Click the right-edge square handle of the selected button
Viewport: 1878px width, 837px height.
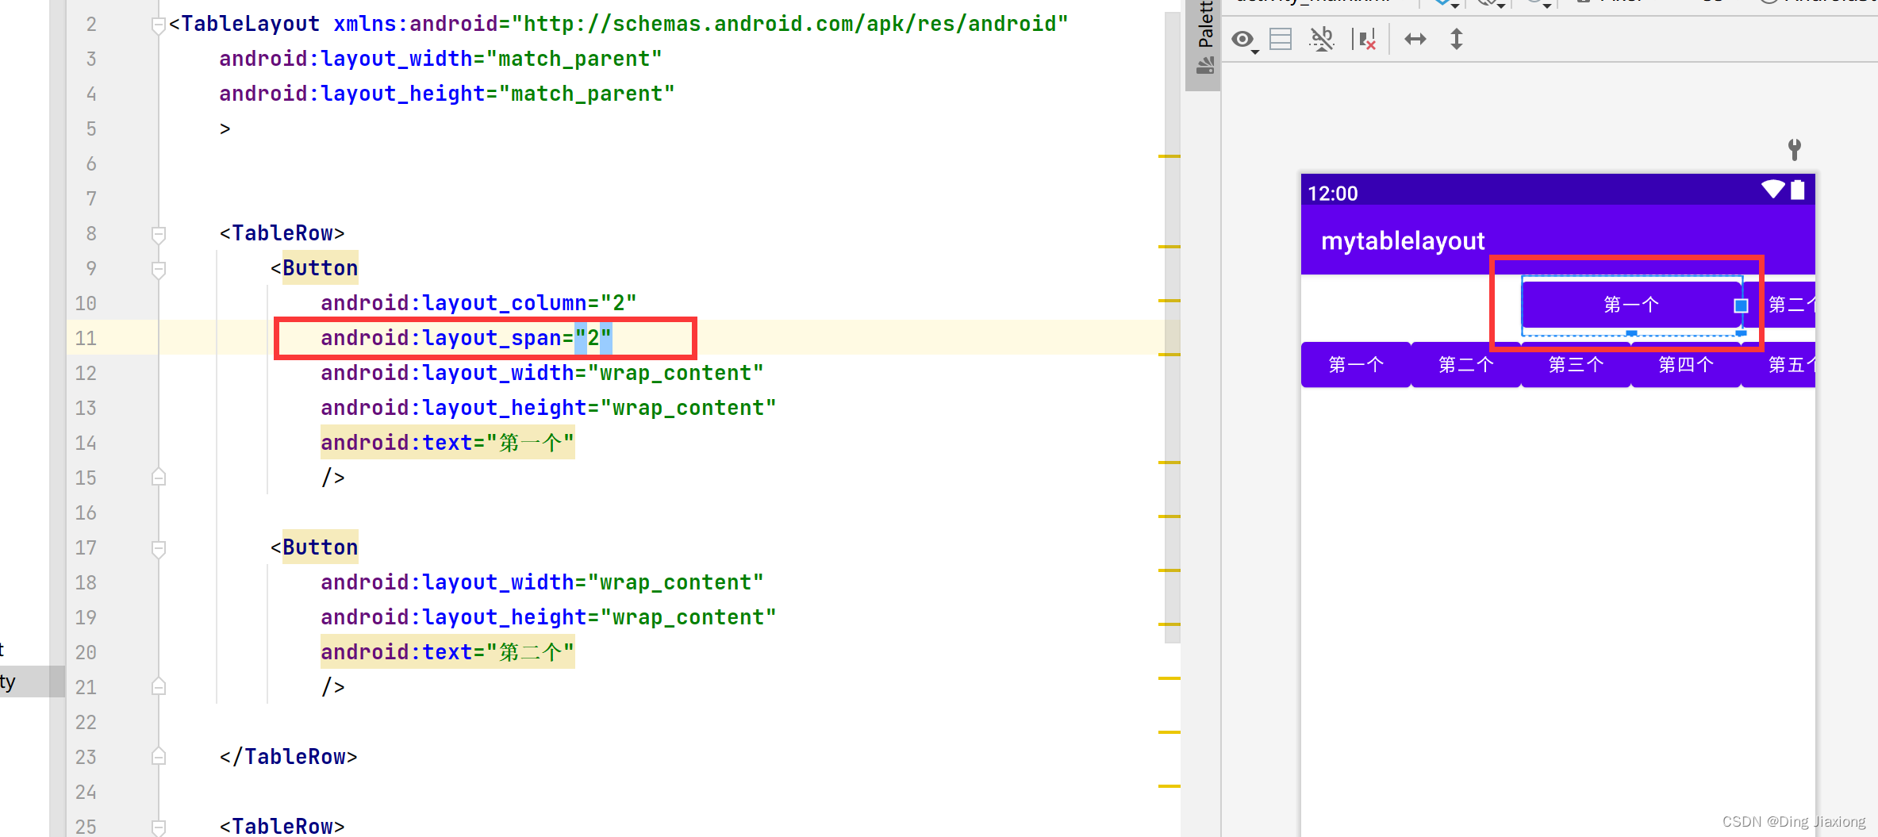click(x=1741, y=305)
